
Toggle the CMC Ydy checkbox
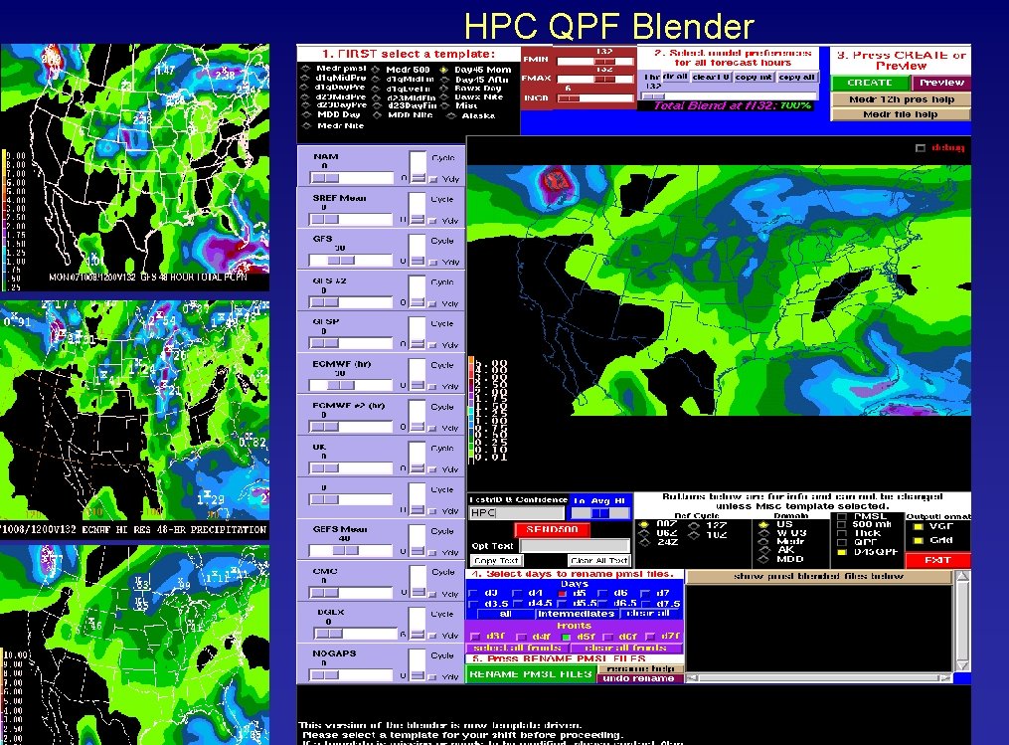click(x=433, y=595)
